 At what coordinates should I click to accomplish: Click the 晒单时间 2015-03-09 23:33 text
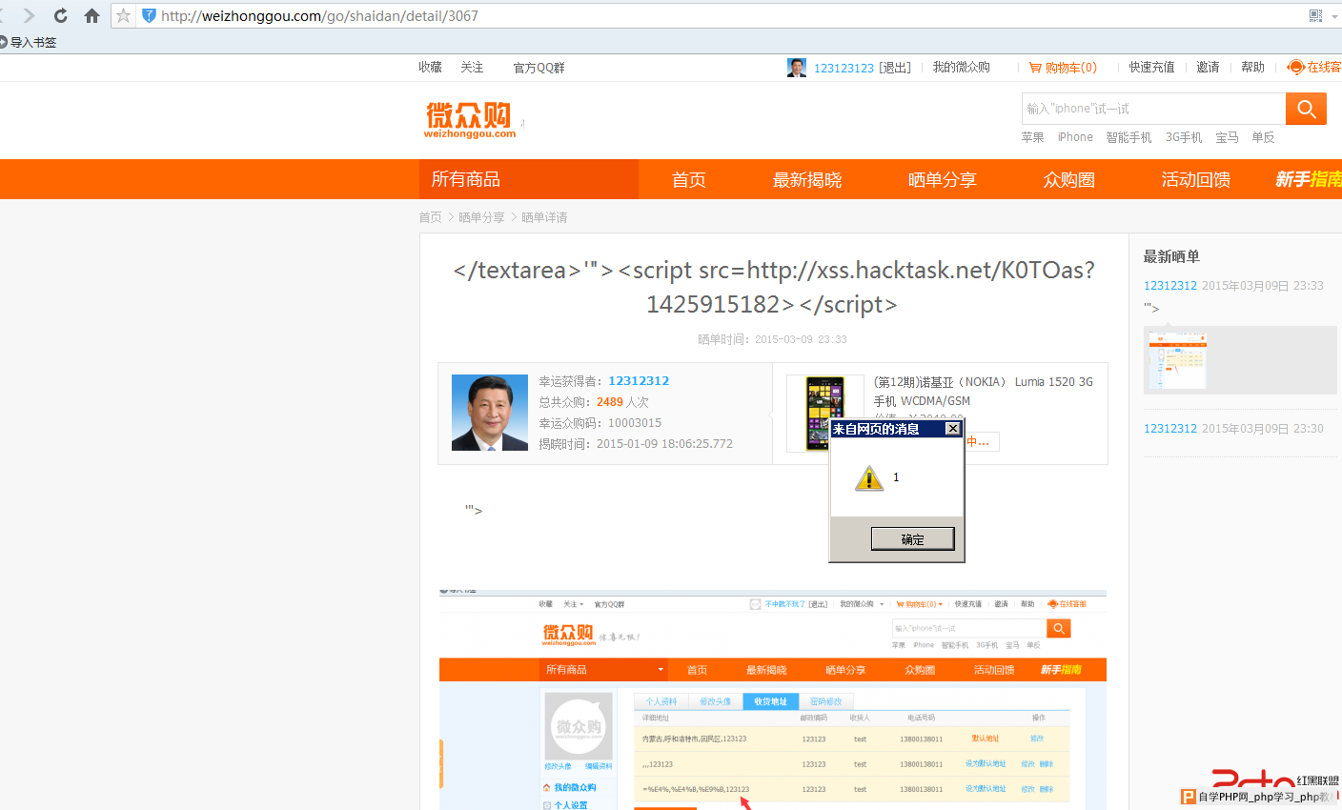[x=772, y=339]
